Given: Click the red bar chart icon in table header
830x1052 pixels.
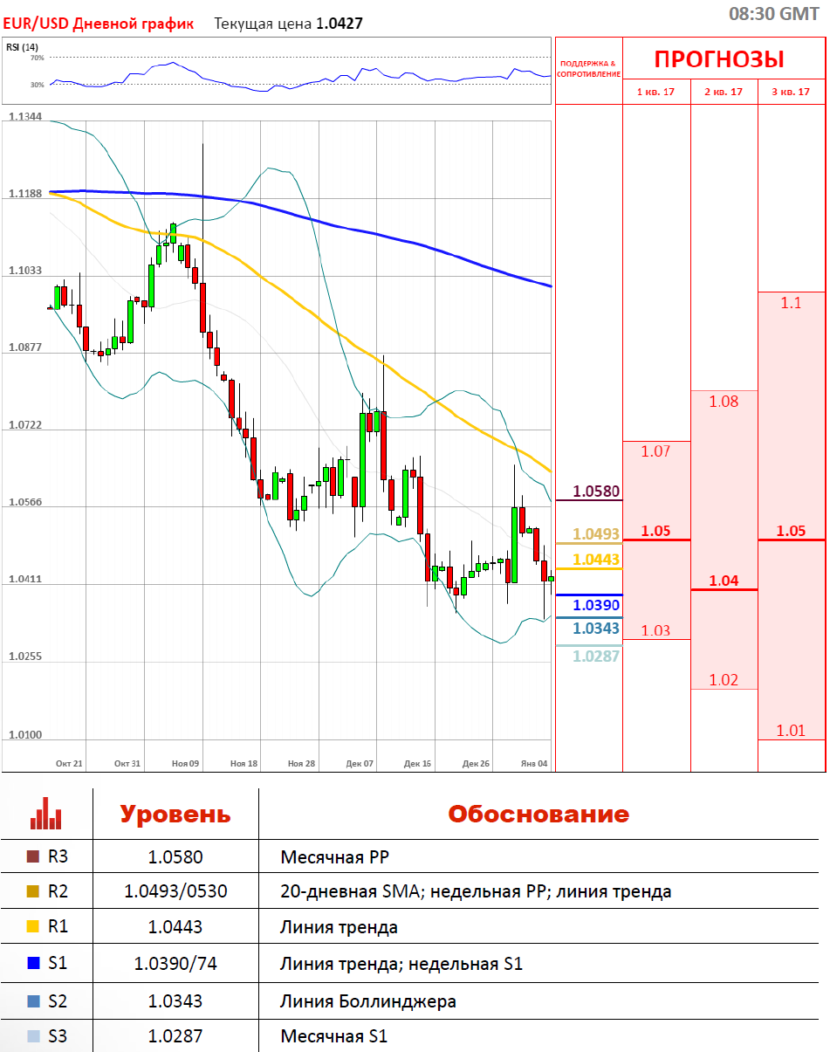Looking at the screenshot, I should 46,814.
